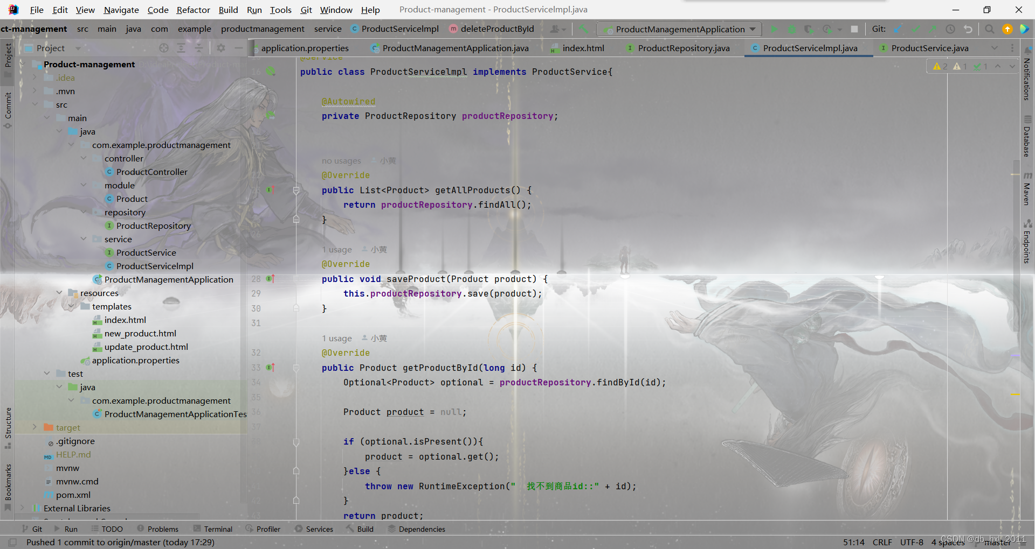Toggle the Endpoints side panel button

click(x=1027, y=242)
